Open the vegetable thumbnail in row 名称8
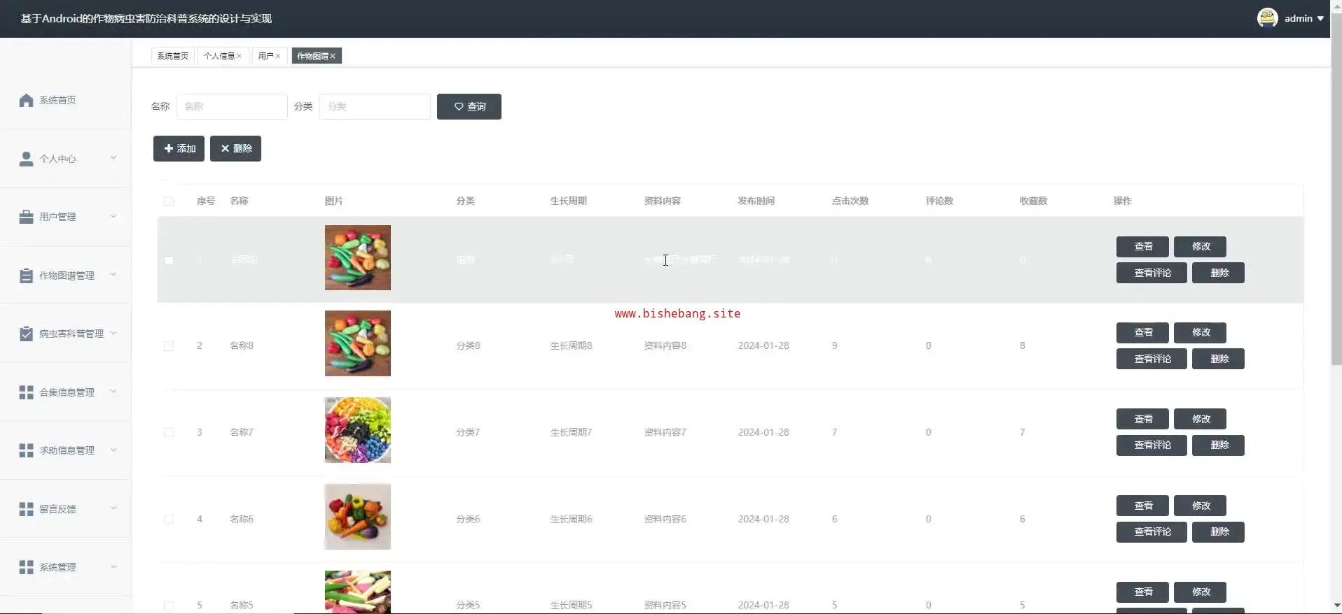Image resolution: width=1342 pixels, height=614 pixels. (x=358, y=343)
